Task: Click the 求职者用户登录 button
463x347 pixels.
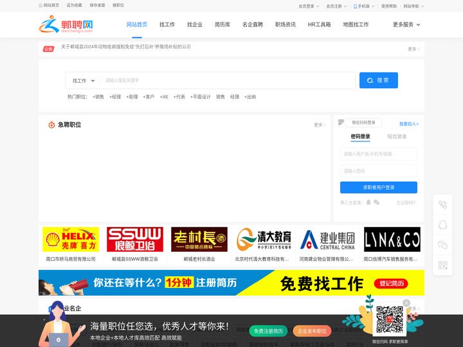Action: pyautogui.click(x=379, y=188)
